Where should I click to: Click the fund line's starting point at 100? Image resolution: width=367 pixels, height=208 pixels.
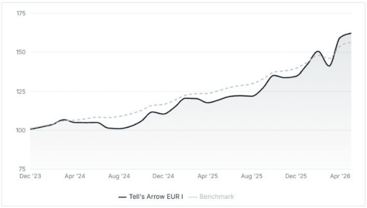(30, 129)
